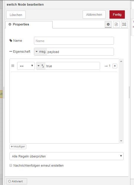The height and width of the screenshot is (185, 134).
Task: Open the msg. property type selector
Action: 40,52
